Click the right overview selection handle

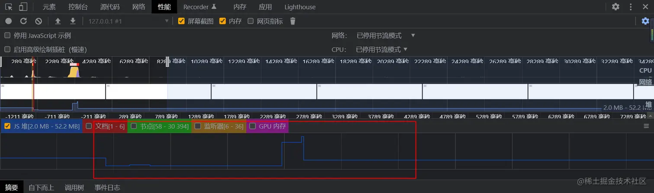(x=167, y=62)
